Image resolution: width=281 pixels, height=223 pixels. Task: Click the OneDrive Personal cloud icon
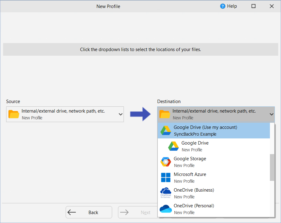pos(165,209)
